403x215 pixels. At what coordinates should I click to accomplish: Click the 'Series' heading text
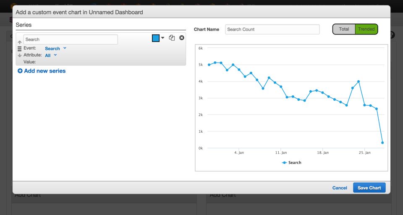pos(24,25)
